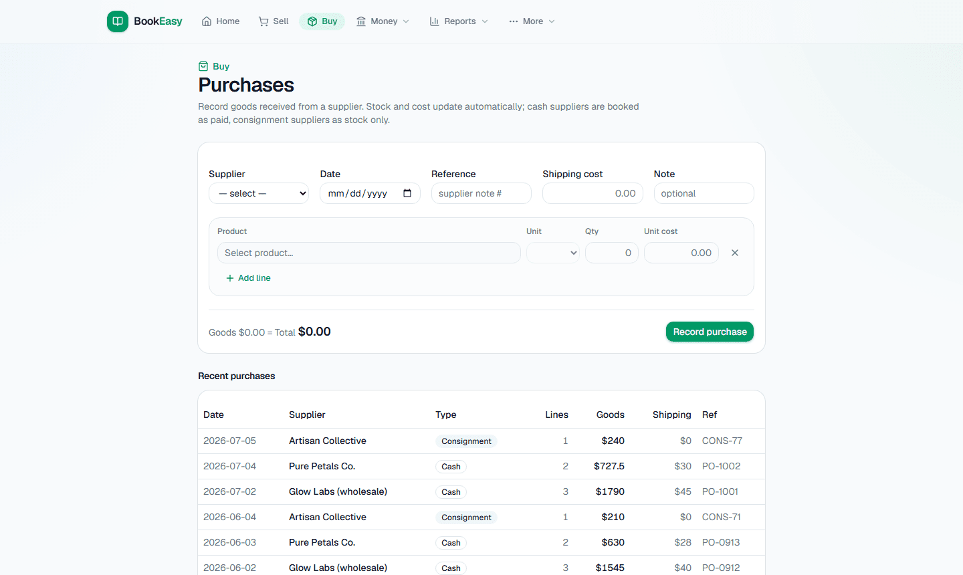Viewport: 963px width, 575px height.
Task: Focus the Shipping cost field
Action: [593, 193]
